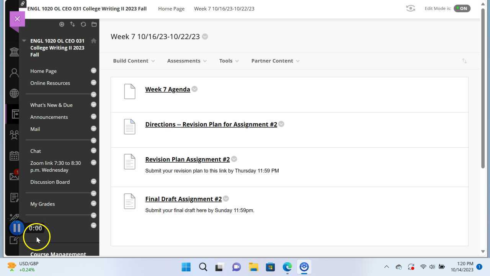
Task: Click the add menu item plus icon
Action: click(62, 24)
